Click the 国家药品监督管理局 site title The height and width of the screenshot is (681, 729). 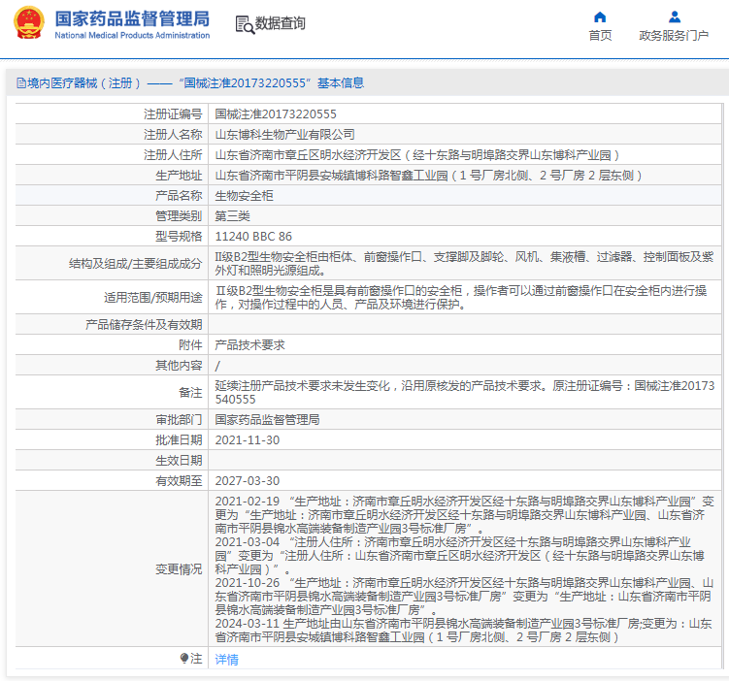pyautogui.click(x=131, y=18)
